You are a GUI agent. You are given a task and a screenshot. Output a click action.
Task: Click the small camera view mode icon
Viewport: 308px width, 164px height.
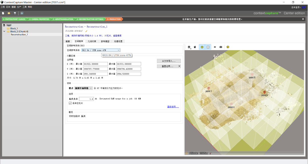click(x=215, y=47)
